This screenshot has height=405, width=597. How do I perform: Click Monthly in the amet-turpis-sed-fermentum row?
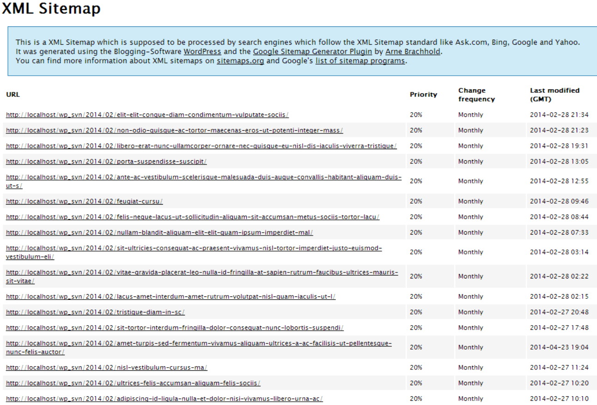[470, 347]
